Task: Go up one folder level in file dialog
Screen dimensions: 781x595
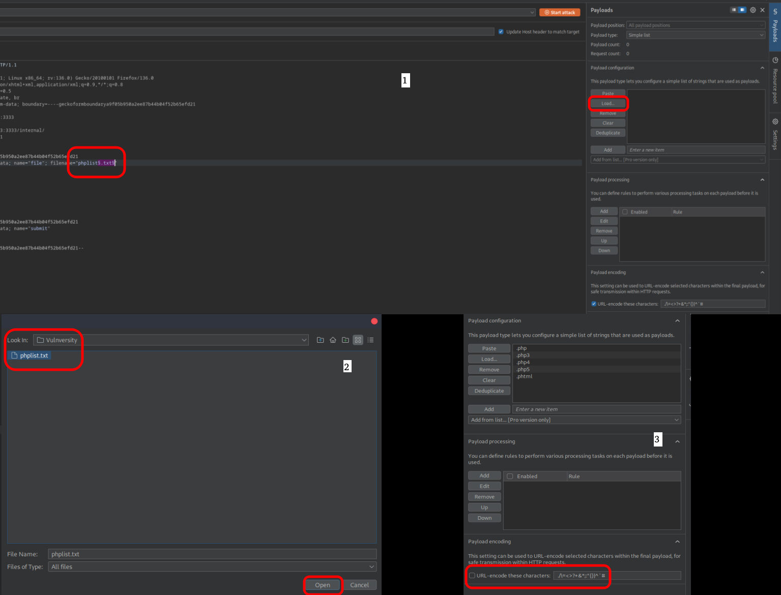Action: tap(320, 340)
